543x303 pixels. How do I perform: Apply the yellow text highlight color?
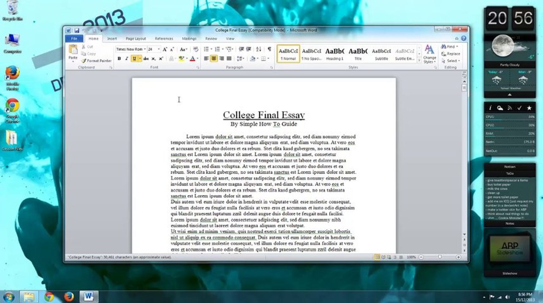[181, 59]
